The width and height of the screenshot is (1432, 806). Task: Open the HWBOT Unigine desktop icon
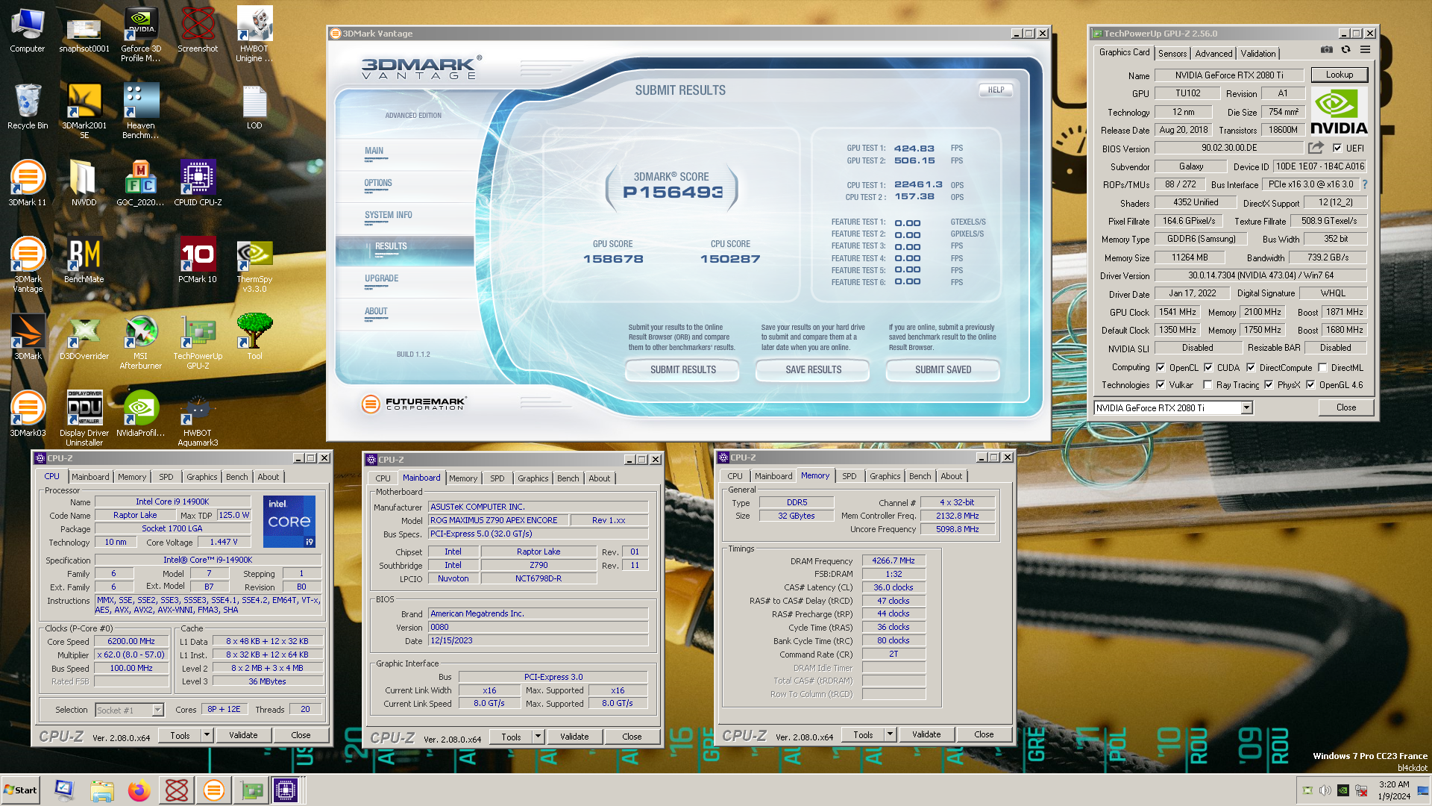254,34
